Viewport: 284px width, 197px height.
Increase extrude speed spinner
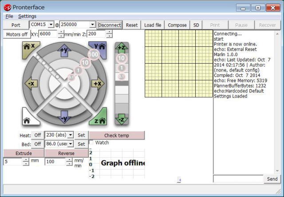click(69, 160)
